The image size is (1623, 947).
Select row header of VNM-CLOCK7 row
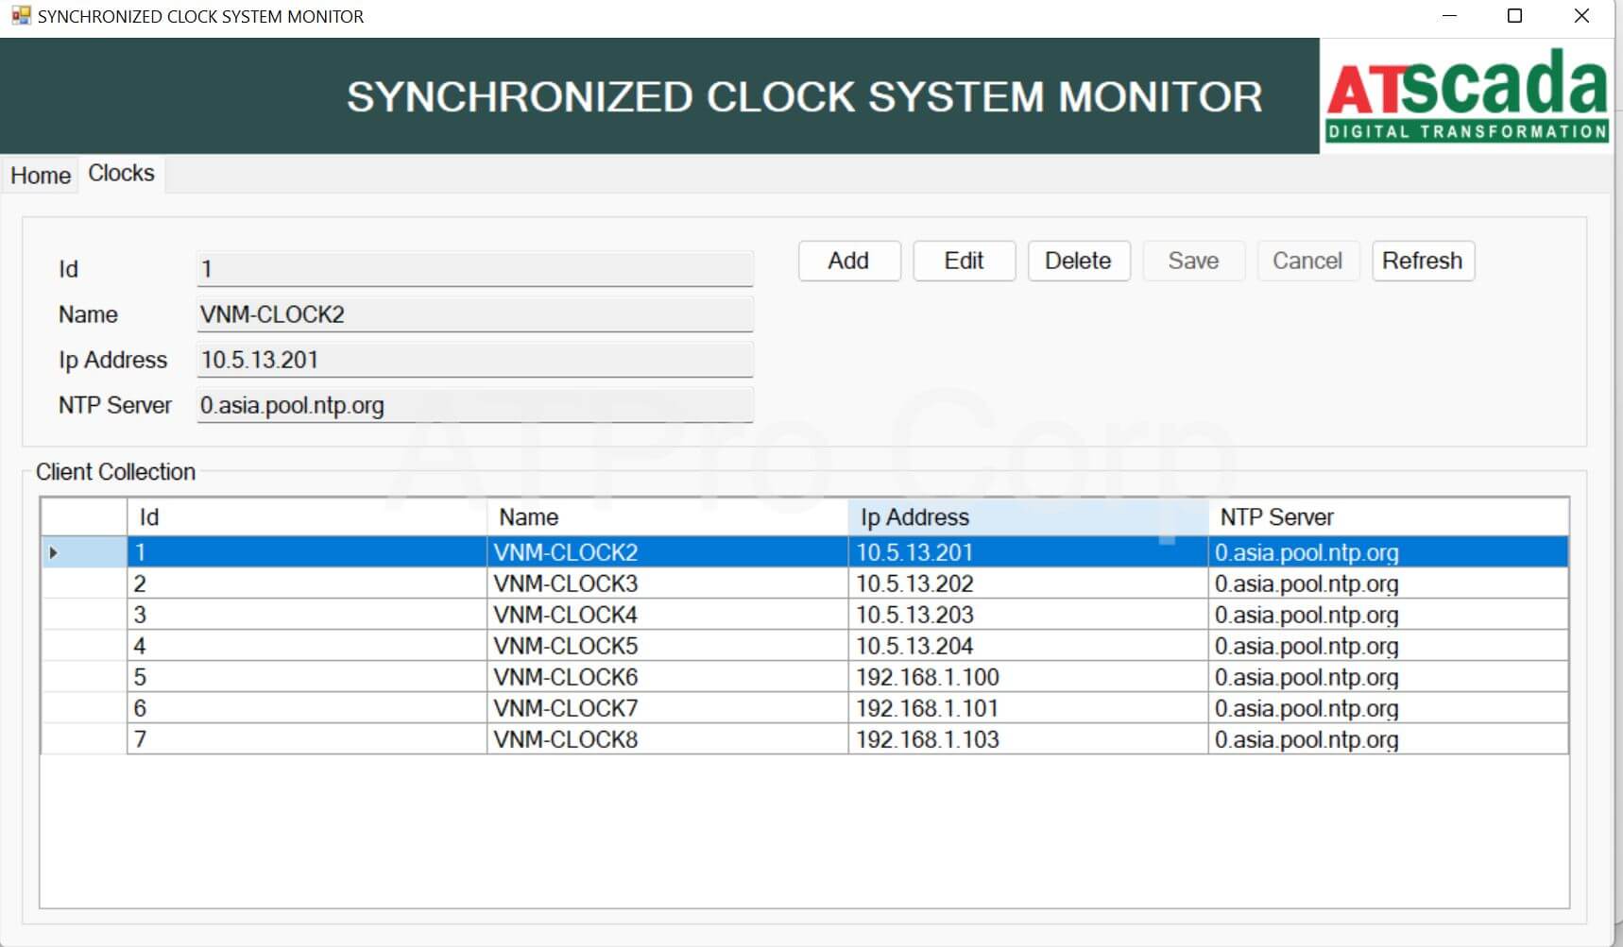(84, 708)
